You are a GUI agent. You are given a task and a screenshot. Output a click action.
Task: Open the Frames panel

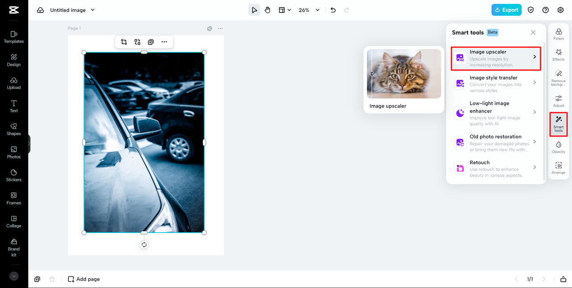point(14,199)
